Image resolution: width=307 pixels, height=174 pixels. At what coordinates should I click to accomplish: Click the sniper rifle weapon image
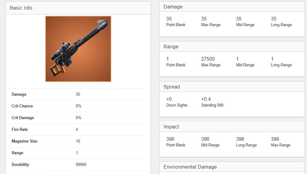pos(78,49)
